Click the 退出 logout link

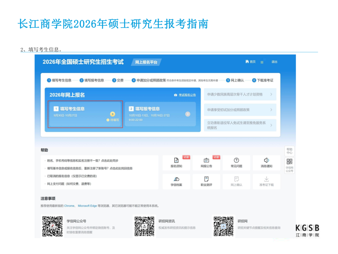[x=274, y=62]
